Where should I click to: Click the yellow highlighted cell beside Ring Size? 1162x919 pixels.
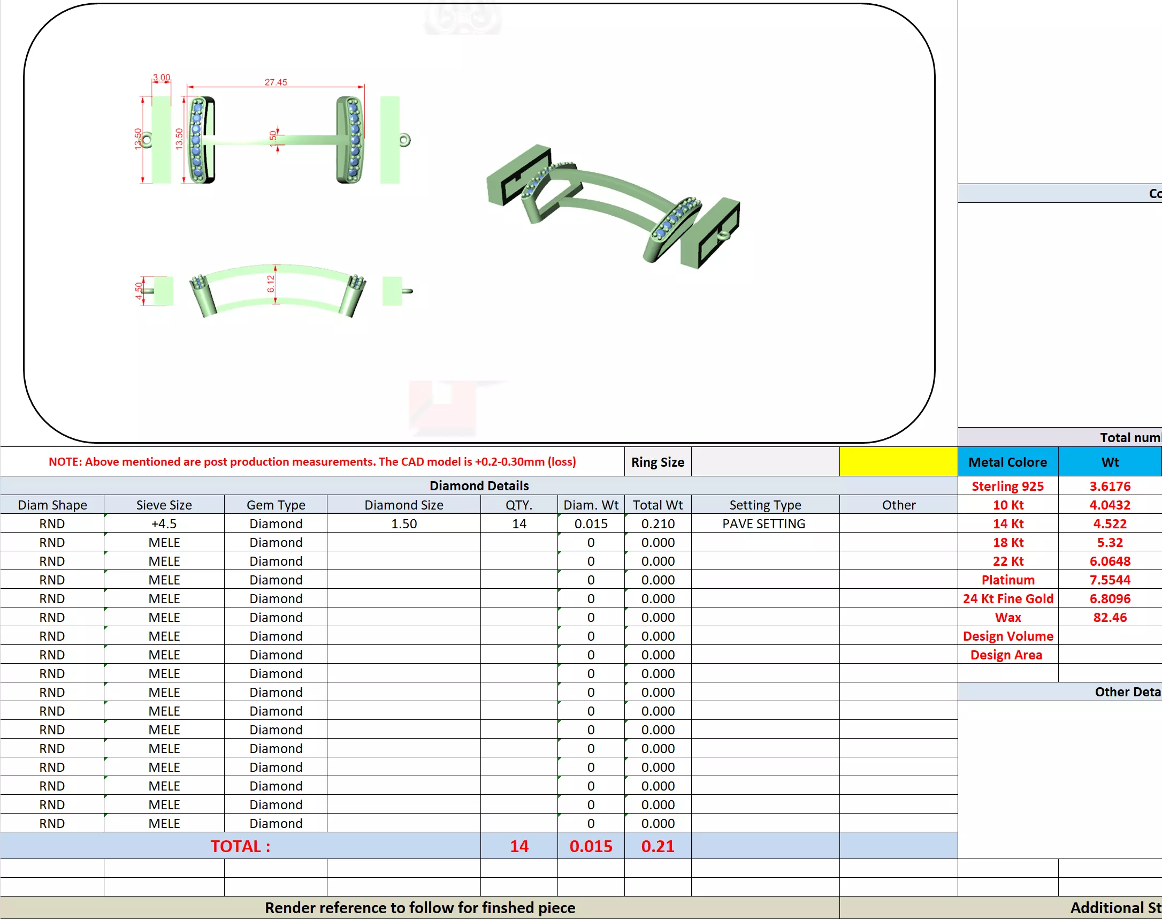(x=898, y=462)
